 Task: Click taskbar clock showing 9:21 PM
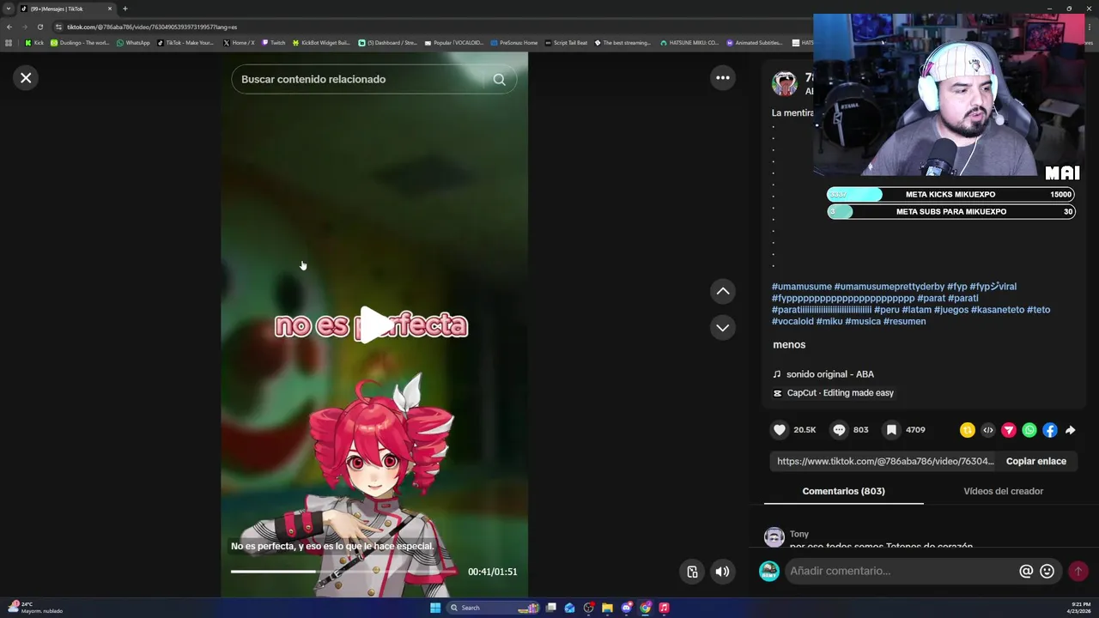click(1079, 608)
